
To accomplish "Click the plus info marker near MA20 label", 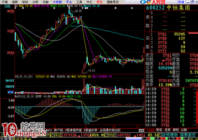I will [x=54, y=8].
